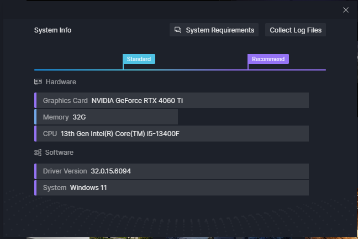The image size is (358, 239).
Task: Click the Windows 11 system value
Action: coord(88,188)
